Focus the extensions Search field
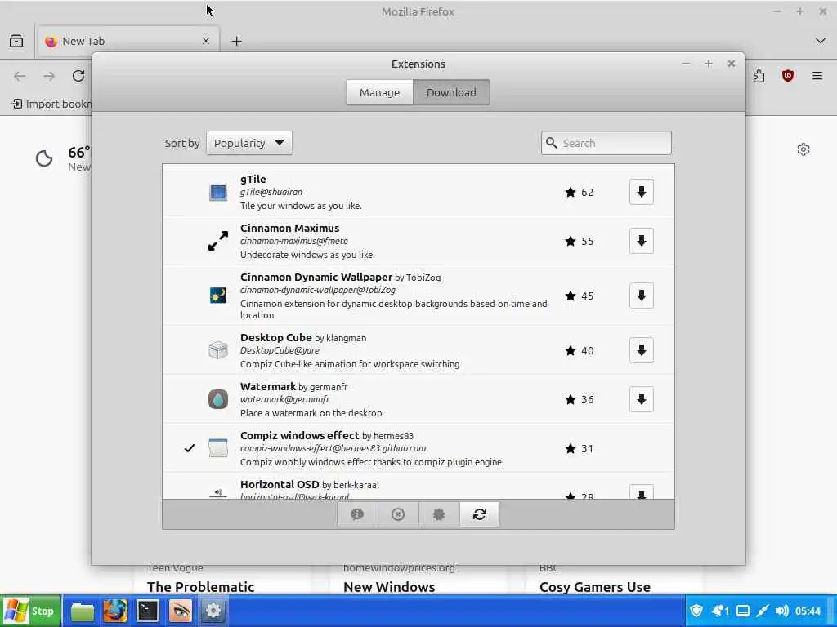Screen dimensions: 837x627 (x=606, y=143)
